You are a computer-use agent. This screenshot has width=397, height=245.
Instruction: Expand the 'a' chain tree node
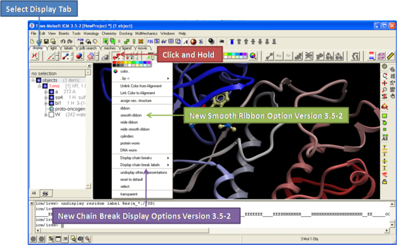click(46, 92)
